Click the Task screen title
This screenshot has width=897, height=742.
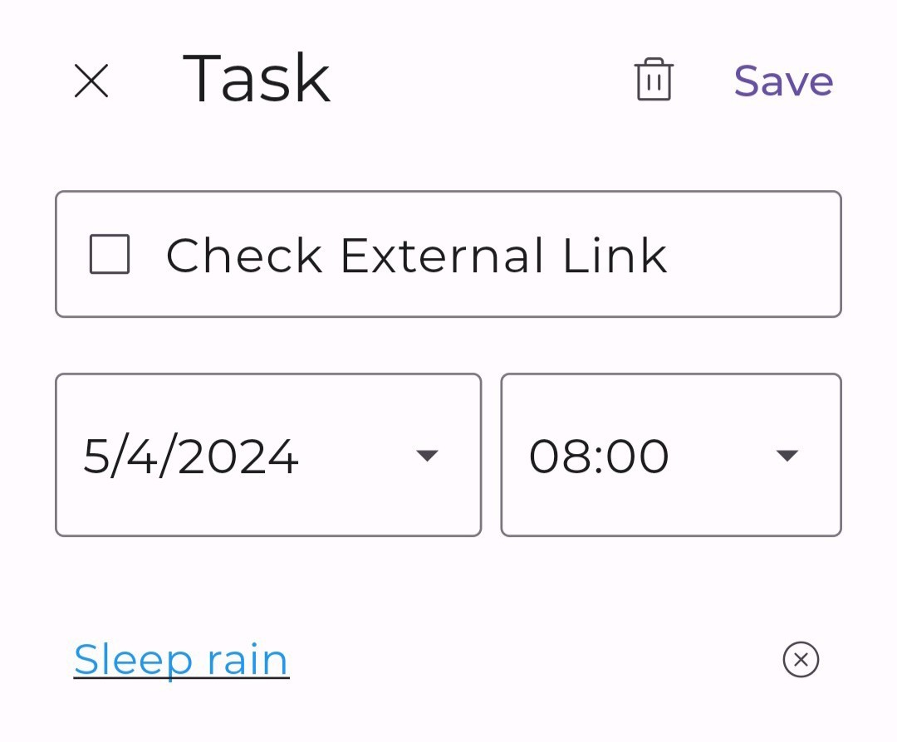[256, 80]
